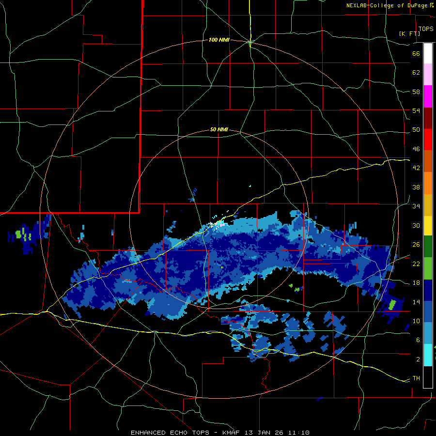Click the 10 legend value
436x436 pixels.
click(x=416, y=321)
